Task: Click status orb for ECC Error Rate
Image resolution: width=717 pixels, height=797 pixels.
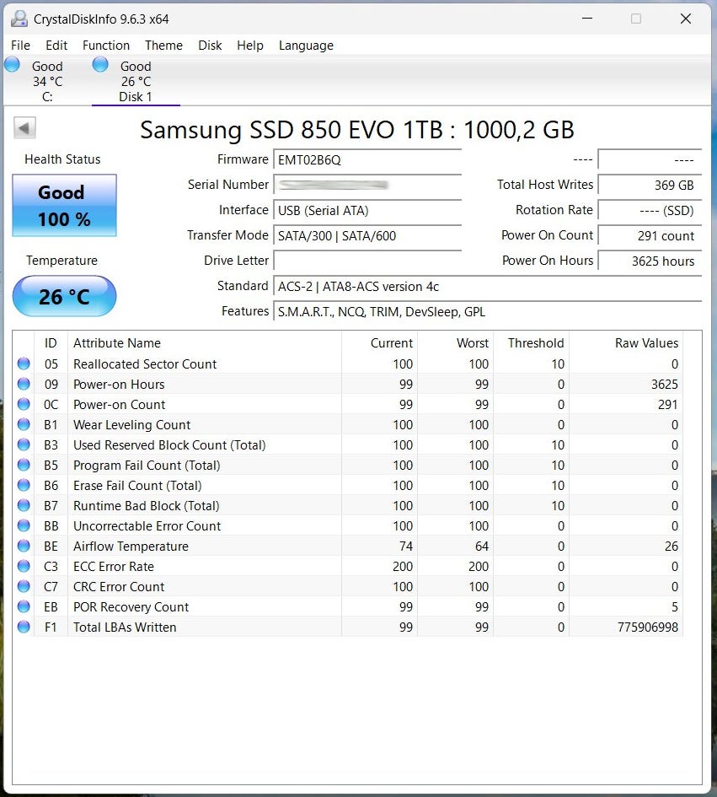Action: (x=24, y=566)
